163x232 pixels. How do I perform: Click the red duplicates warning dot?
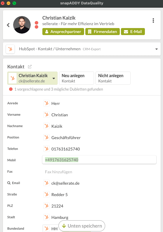[11, 89]
